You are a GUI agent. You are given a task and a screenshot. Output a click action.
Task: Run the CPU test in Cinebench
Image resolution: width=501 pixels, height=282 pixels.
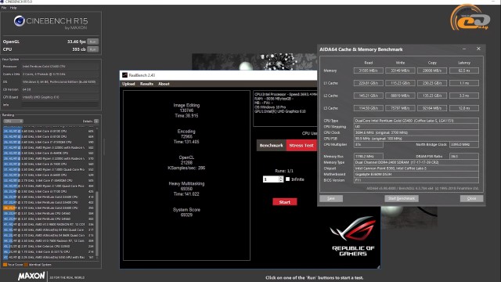click(92, 49)
